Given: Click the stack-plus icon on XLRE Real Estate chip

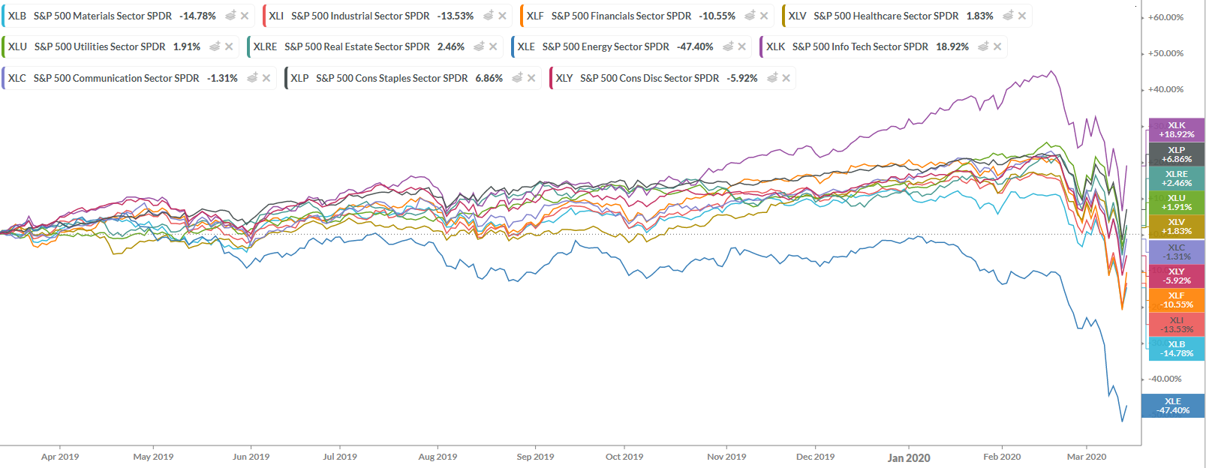Looking at the screenshot, I should 479,46.
